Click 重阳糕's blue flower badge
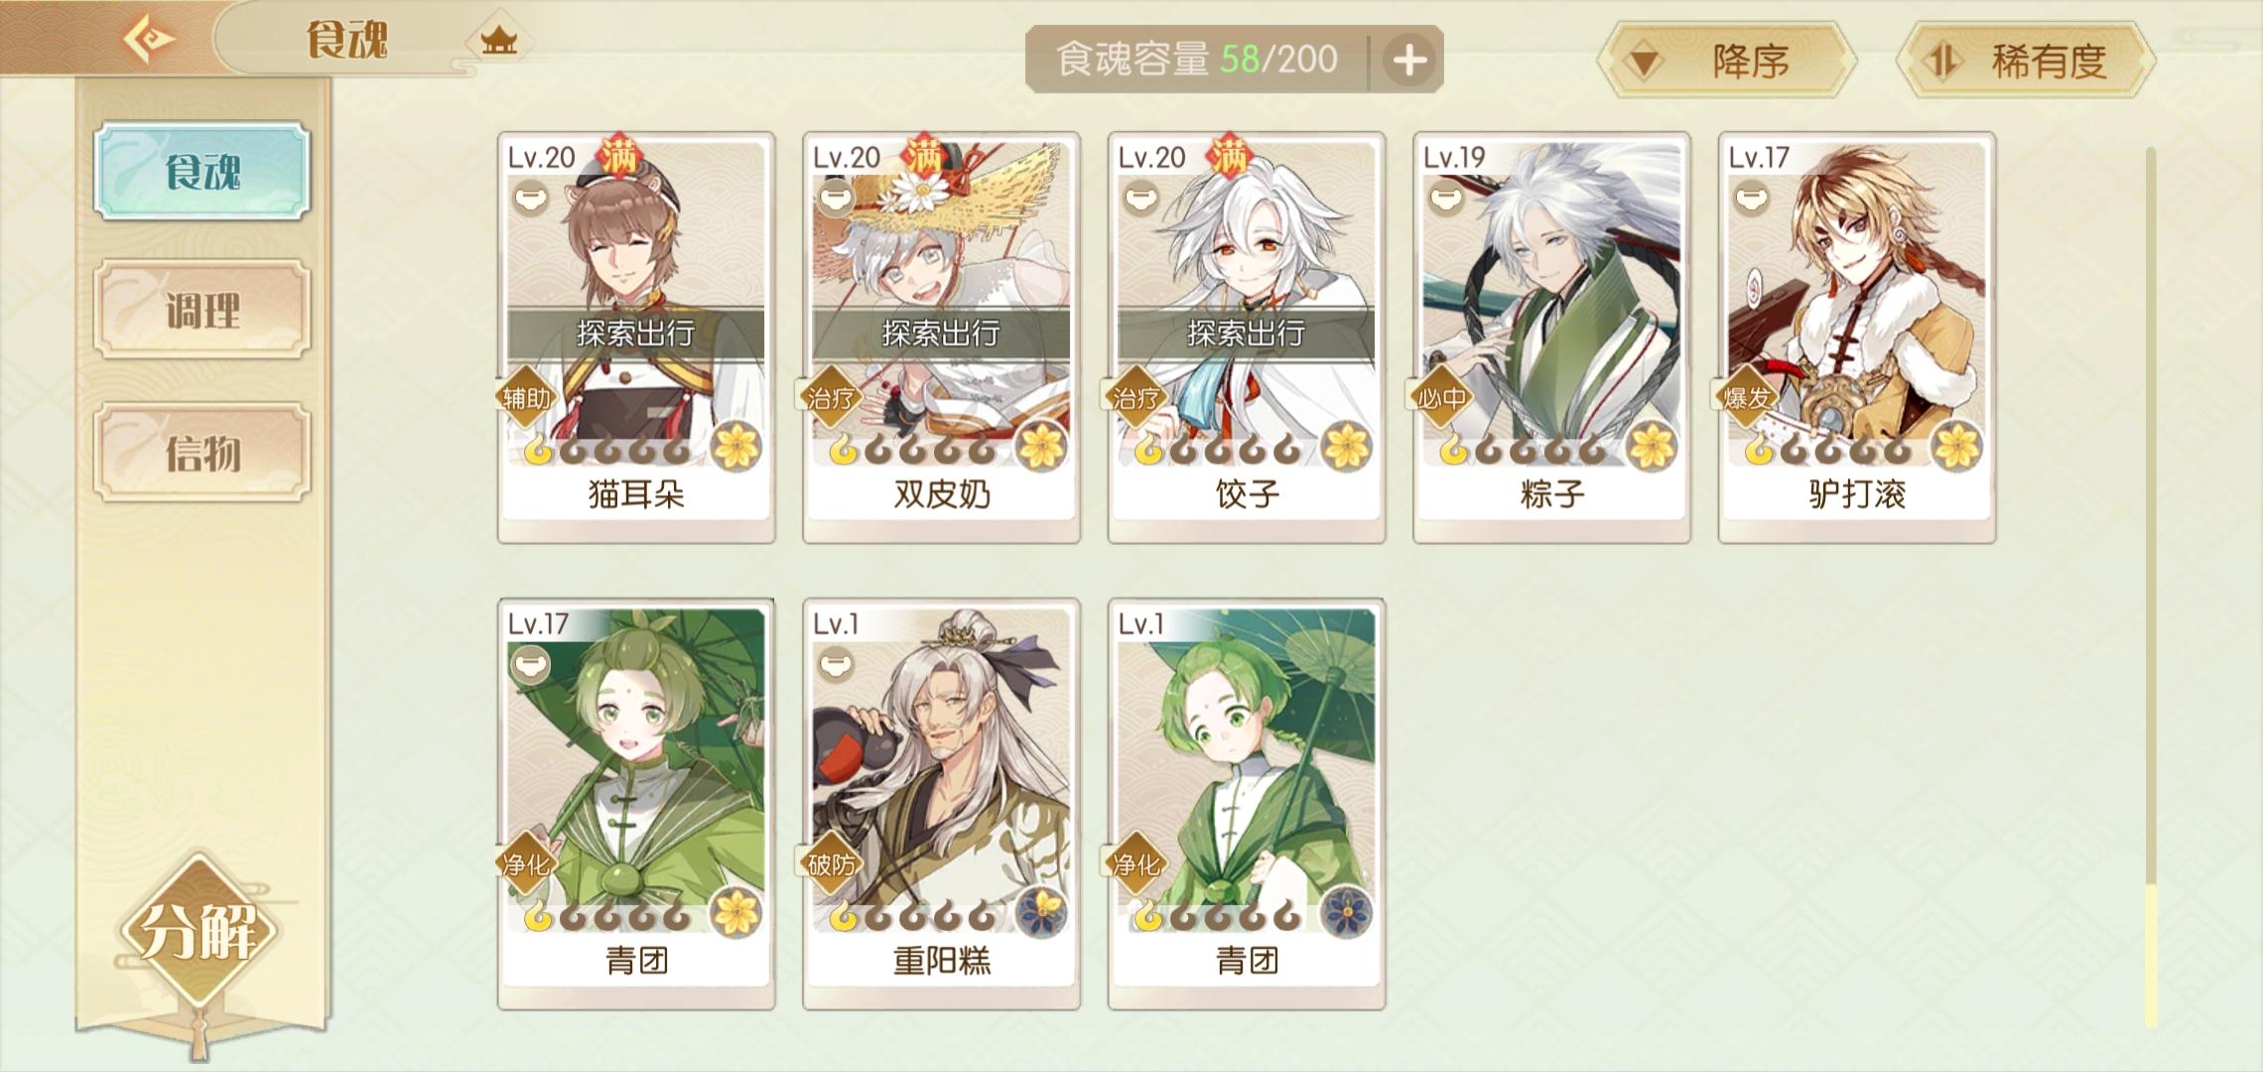Screen dimensions: 2263x1072 (1041, 912)
